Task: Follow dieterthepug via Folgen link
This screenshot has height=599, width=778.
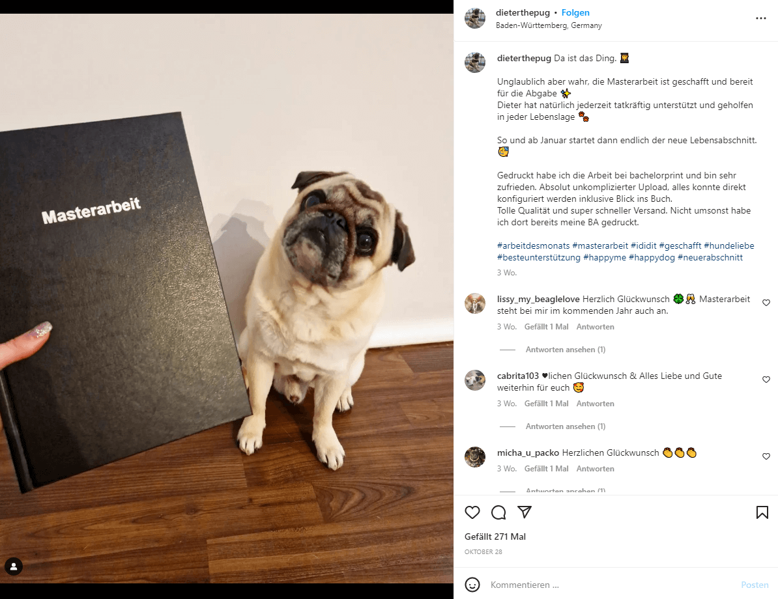Action: point(575,13)
